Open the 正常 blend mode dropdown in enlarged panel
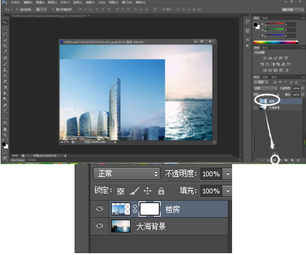This screenshot has height=255, width=306. [x=127, y=174]
